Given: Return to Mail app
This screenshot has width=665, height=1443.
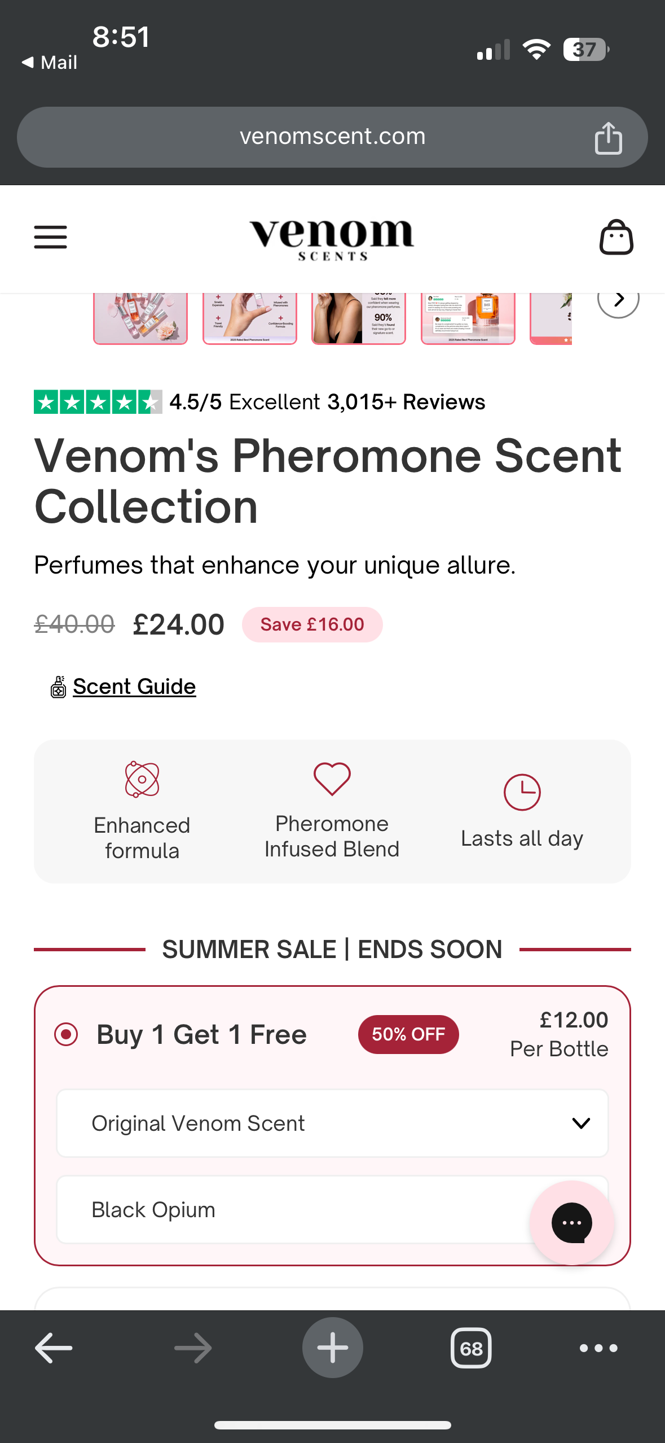Looking at the screenshot, I should point(50,63).
